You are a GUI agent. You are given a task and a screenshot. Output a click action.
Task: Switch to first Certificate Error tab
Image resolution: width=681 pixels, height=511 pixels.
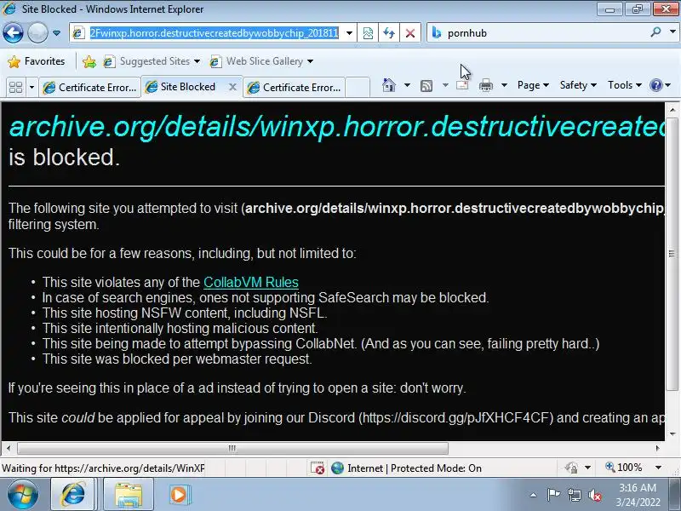(x=89, y=88)
